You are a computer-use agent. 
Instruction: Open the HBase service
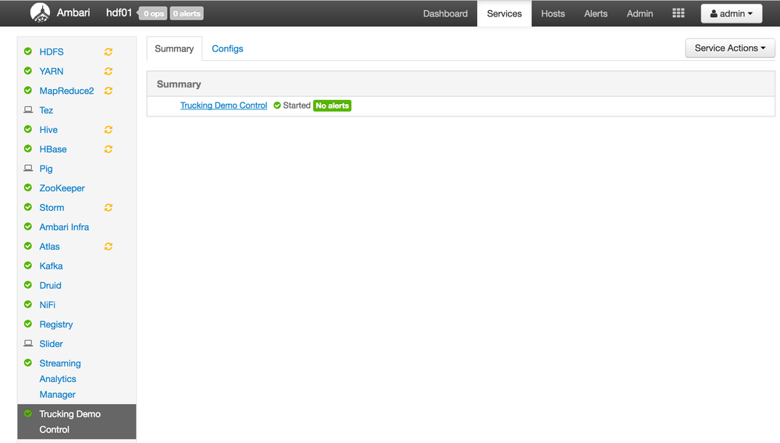53,148
